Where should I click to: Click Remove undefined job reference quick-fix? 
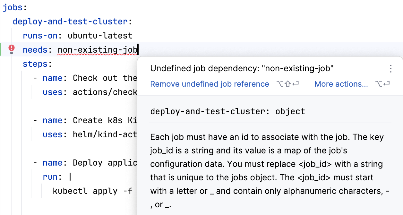210,84
